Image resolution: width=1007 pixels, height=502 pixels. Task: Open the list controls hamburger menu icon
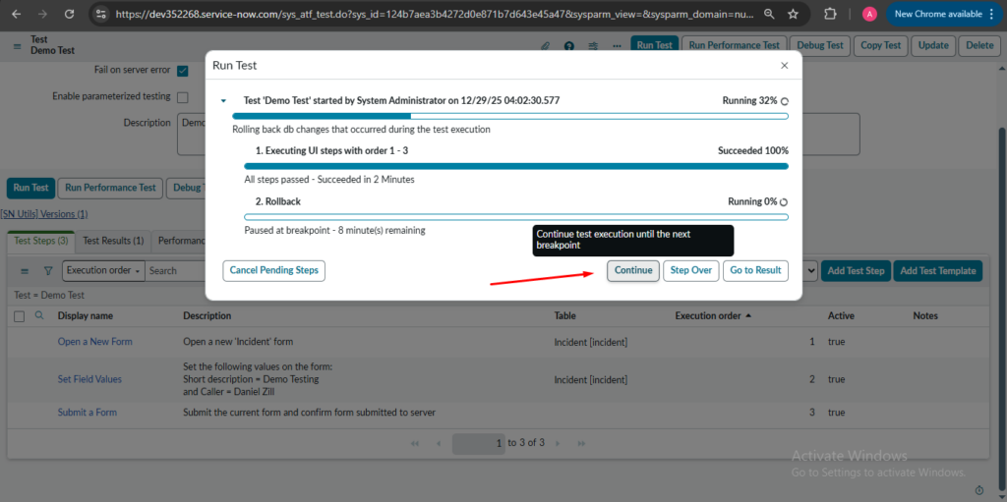[x=25, y=271]
